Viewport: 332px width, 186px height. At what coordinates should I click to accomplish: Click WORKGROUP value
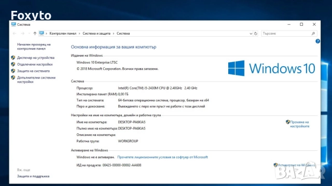pos(128,141)
